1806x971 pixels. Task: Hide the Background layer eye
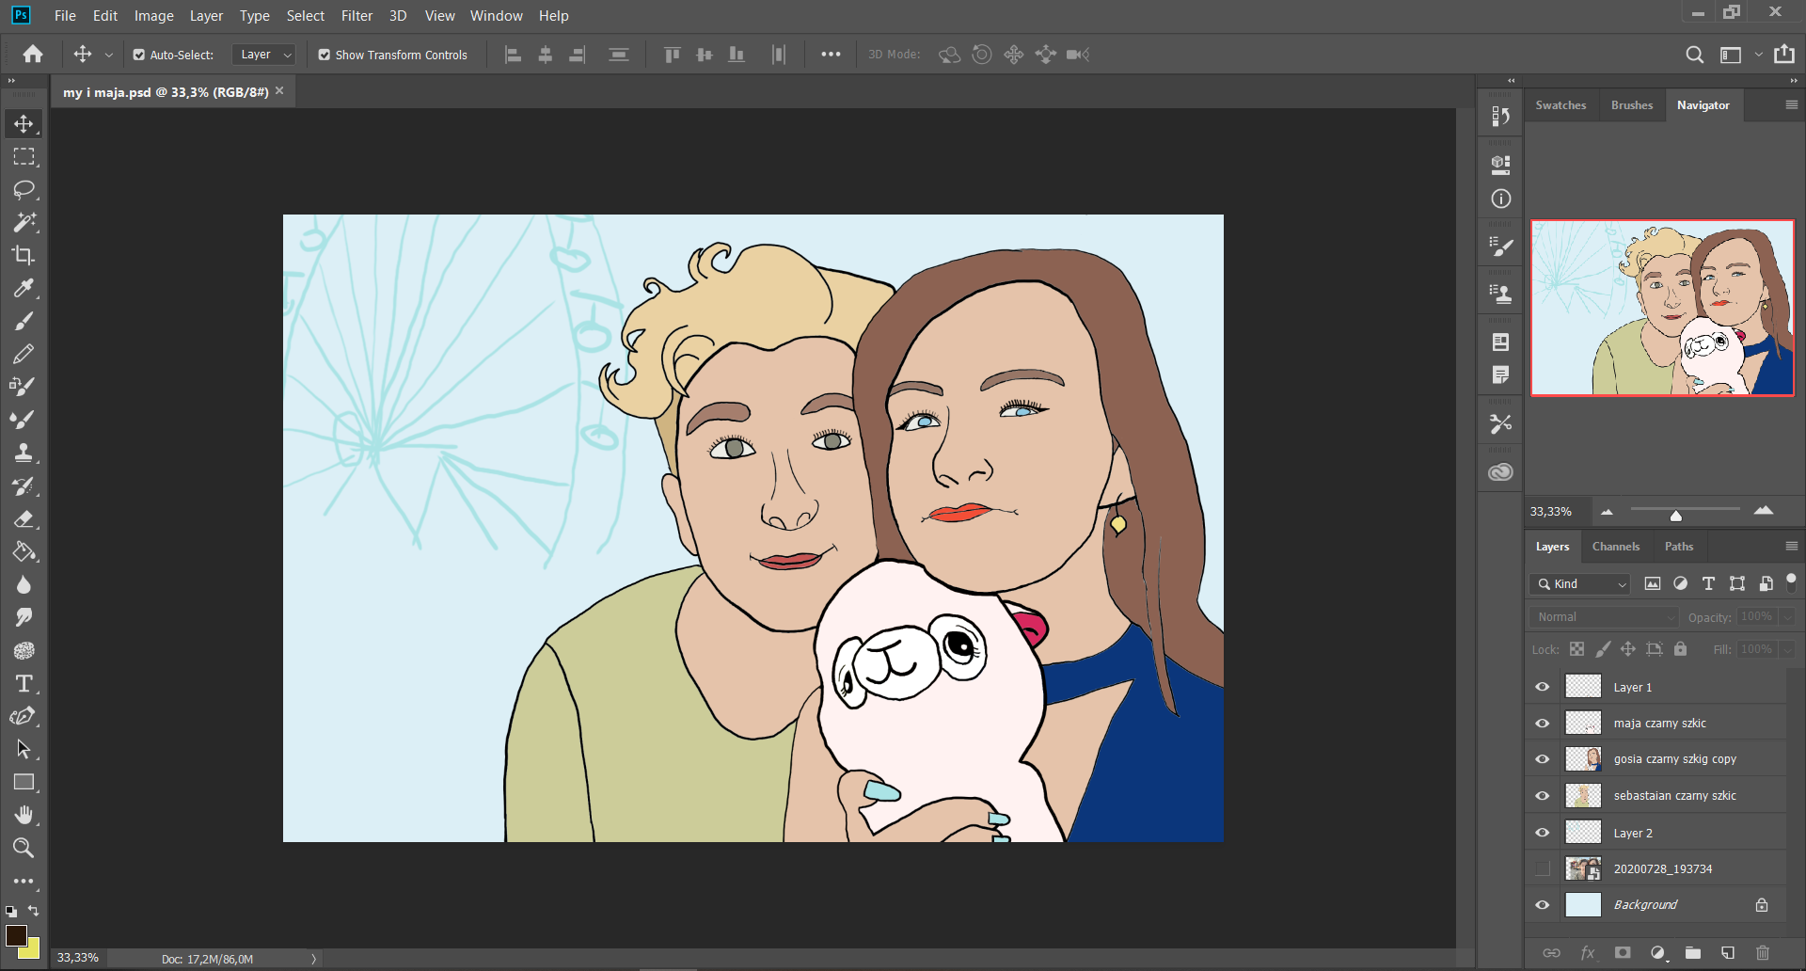[x=1543, y=905]
